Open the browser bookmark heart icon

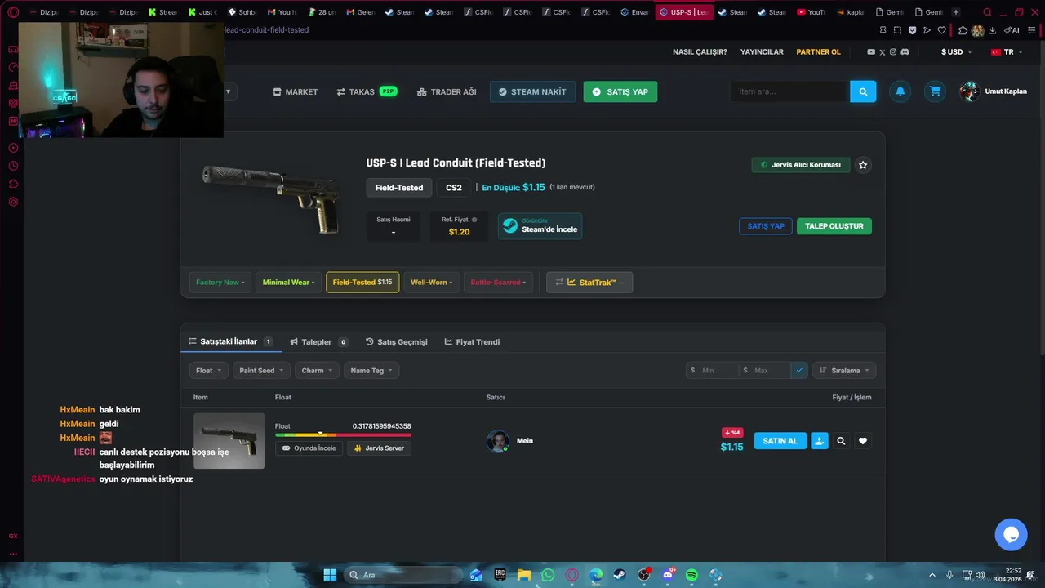tap(941, 30)
